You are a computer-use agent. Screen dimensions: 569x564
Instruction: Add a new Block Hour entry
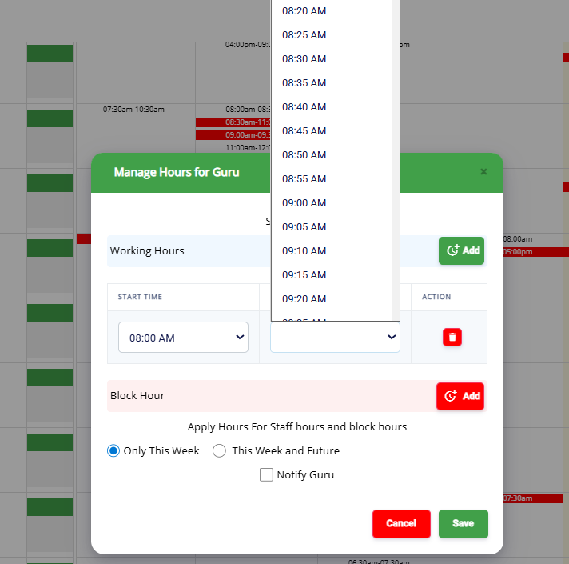[x=460, y=396]
